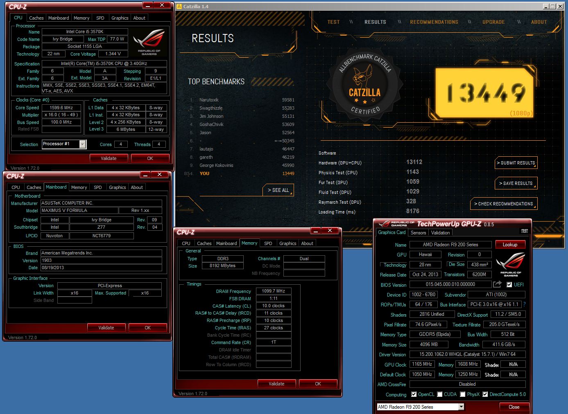Click the 'Raymarch Test (GPU)' result label
Image resolution: width=568 pixels, height=414 pixels.
pos(340,202)
